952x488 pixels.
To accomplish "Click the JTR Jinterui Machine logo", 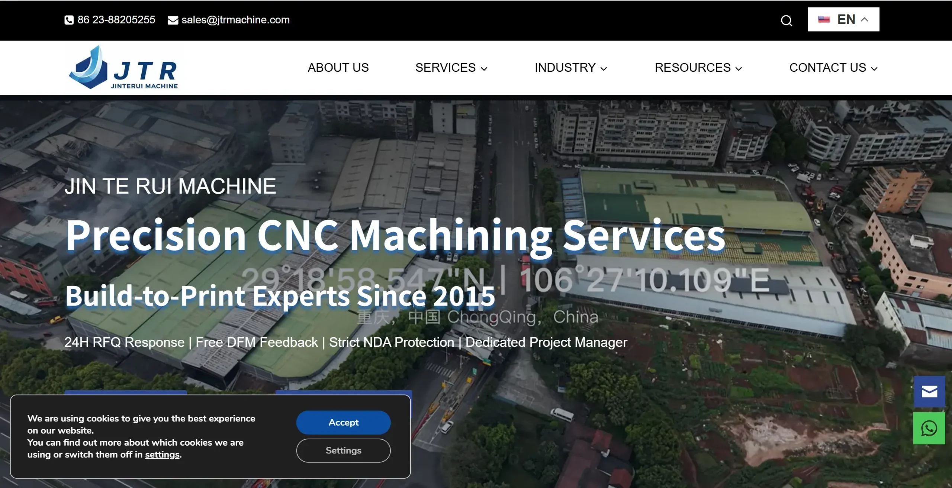I will 123,68.
